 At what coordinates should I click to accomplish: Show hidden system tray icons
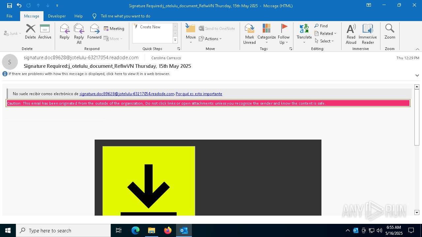coord(347,230)
